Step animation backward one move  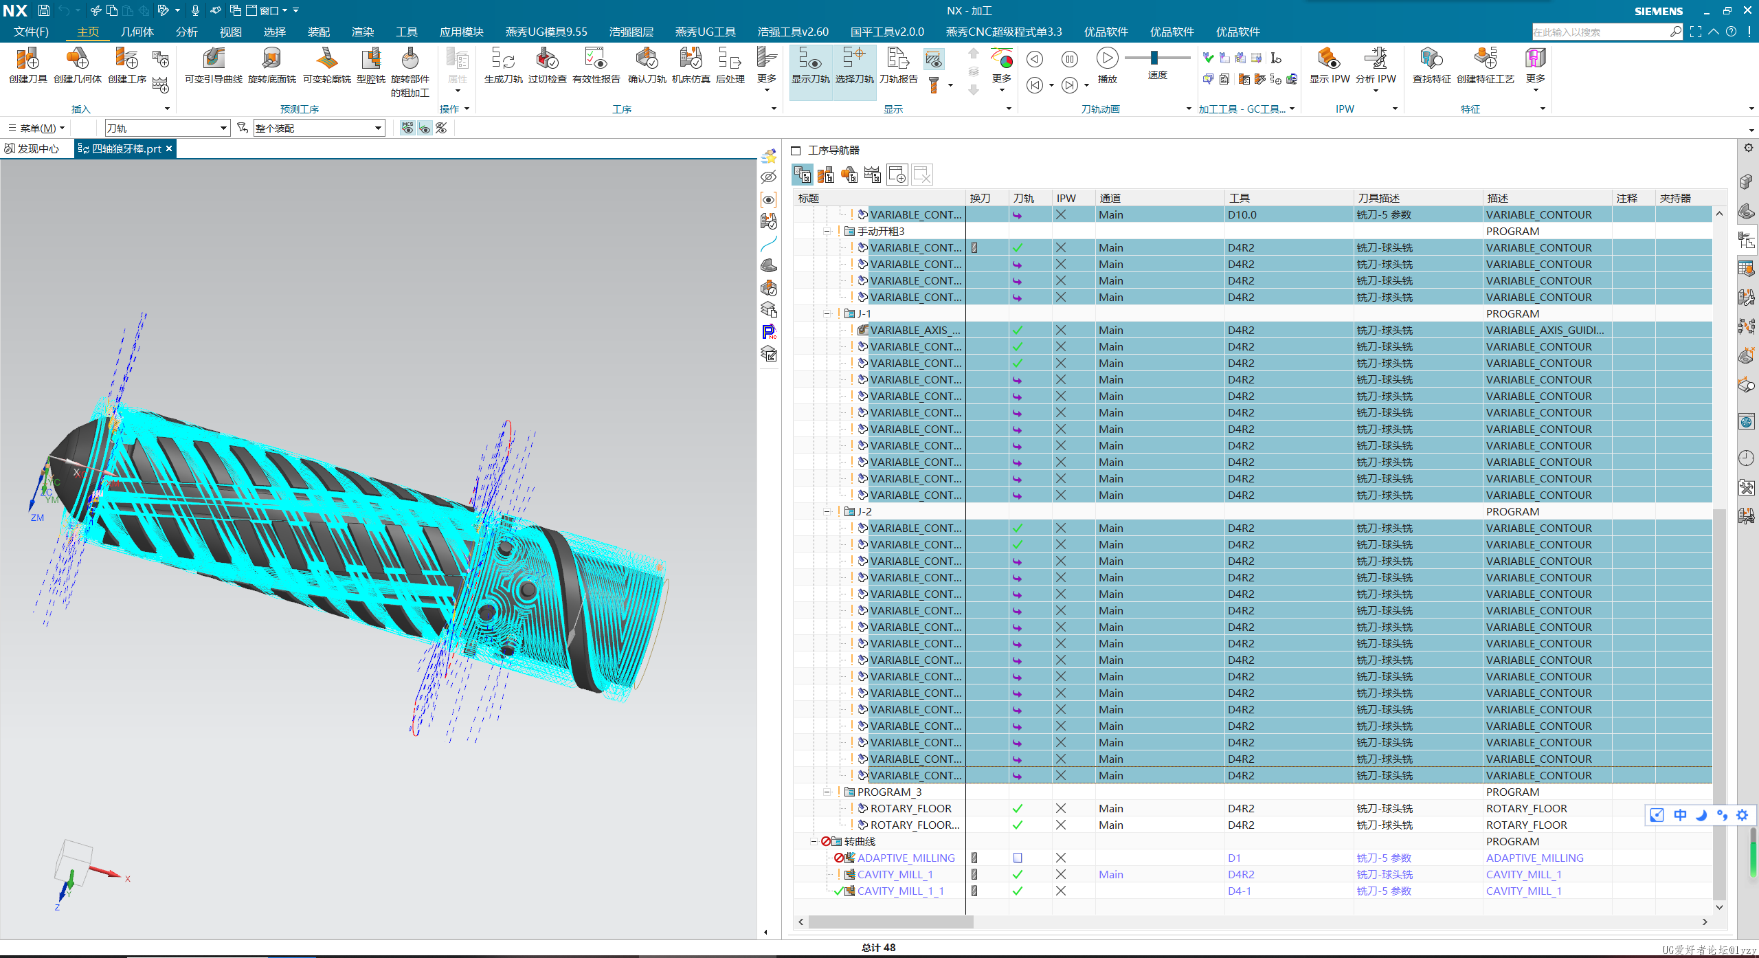tap(1035, 59)
